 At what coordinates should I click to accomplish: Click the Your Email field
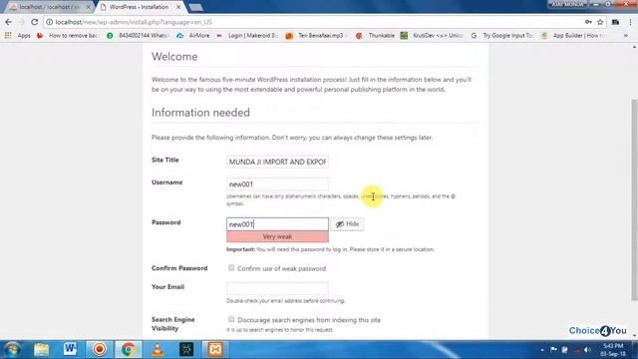click(277, 288)
